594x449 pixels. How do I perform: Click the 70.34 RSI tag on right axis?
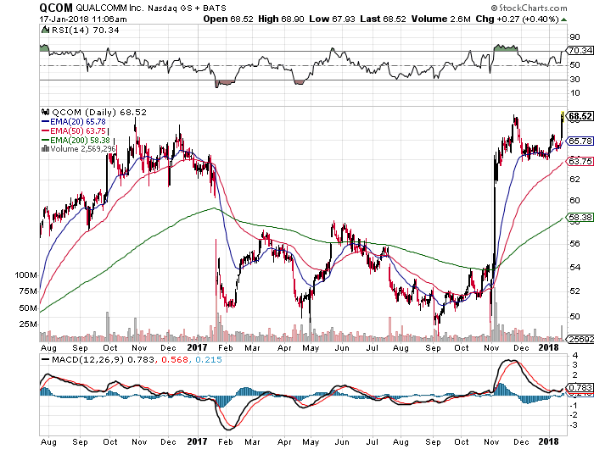tap(580, 50)
